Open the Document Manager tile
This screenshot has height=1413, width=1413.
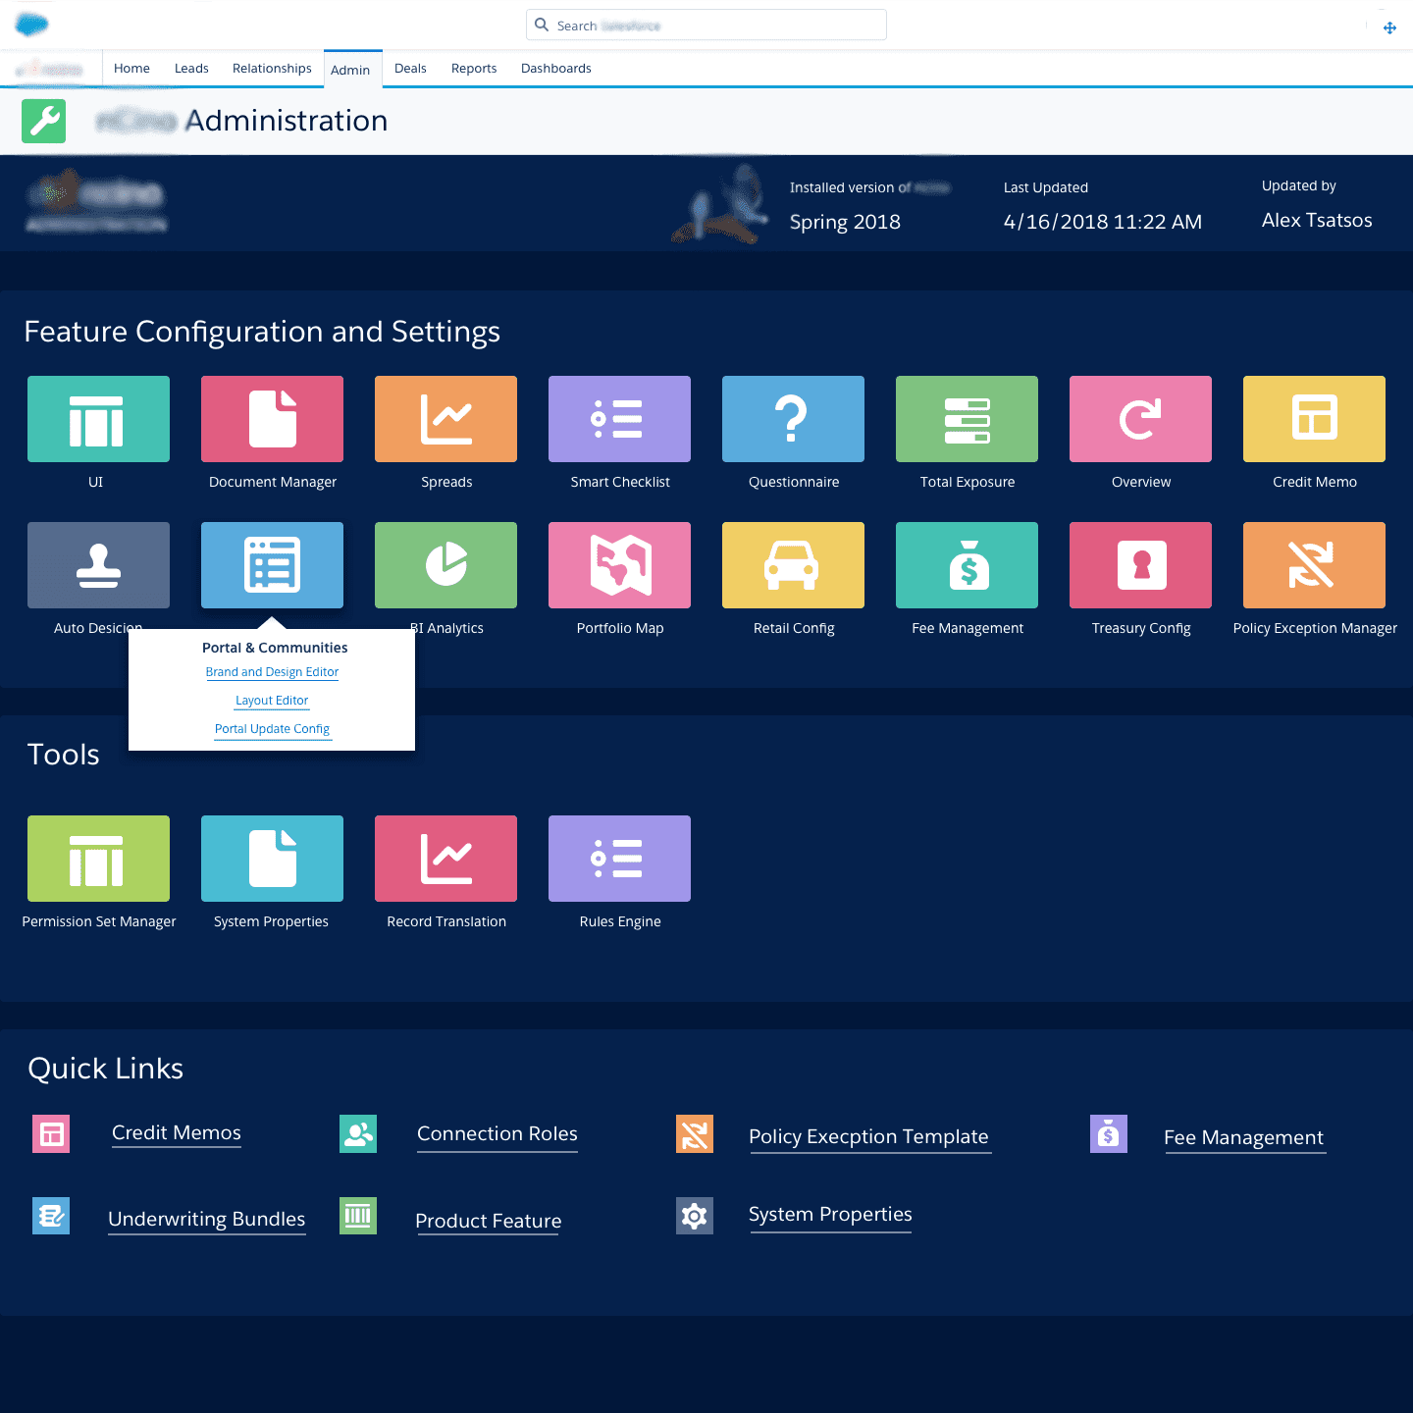[272, 419]
